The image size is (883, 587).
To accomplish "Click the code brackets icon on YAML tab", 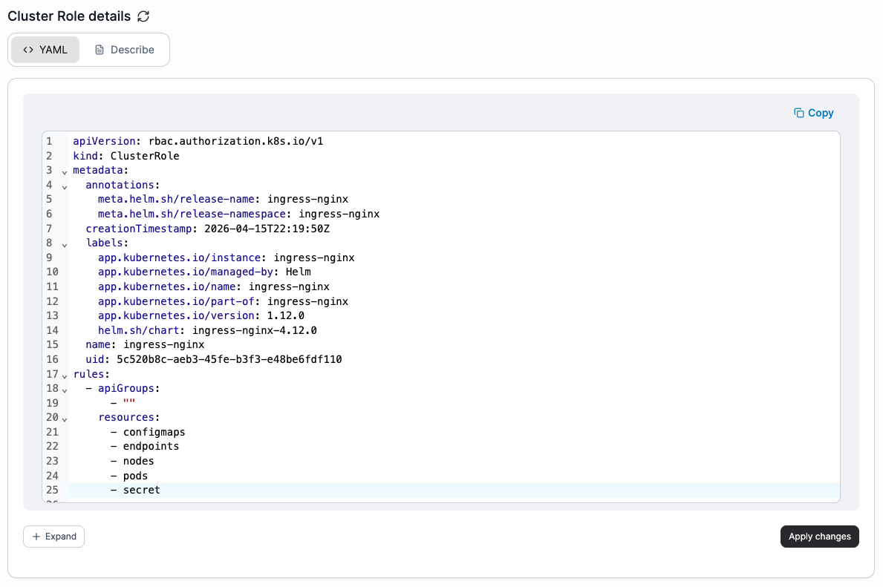I will [28, 50].
